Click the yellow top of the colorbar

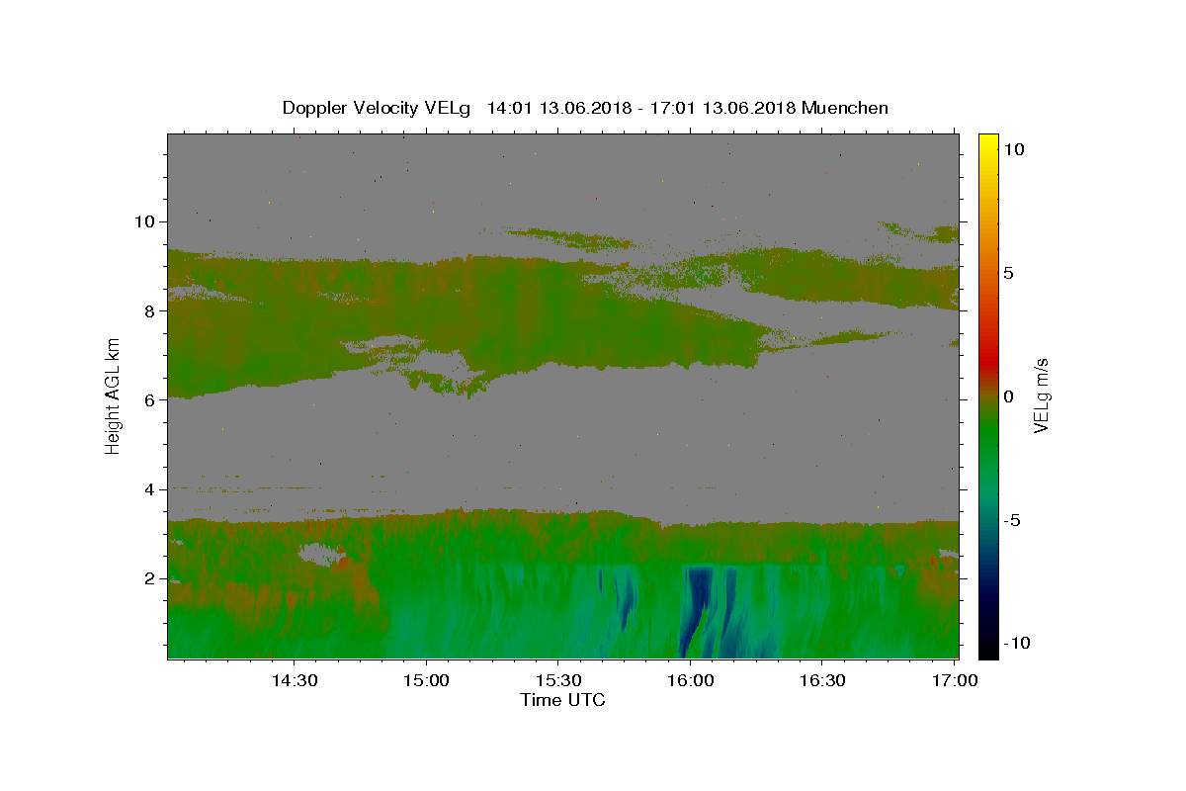(x=987, y=143)
